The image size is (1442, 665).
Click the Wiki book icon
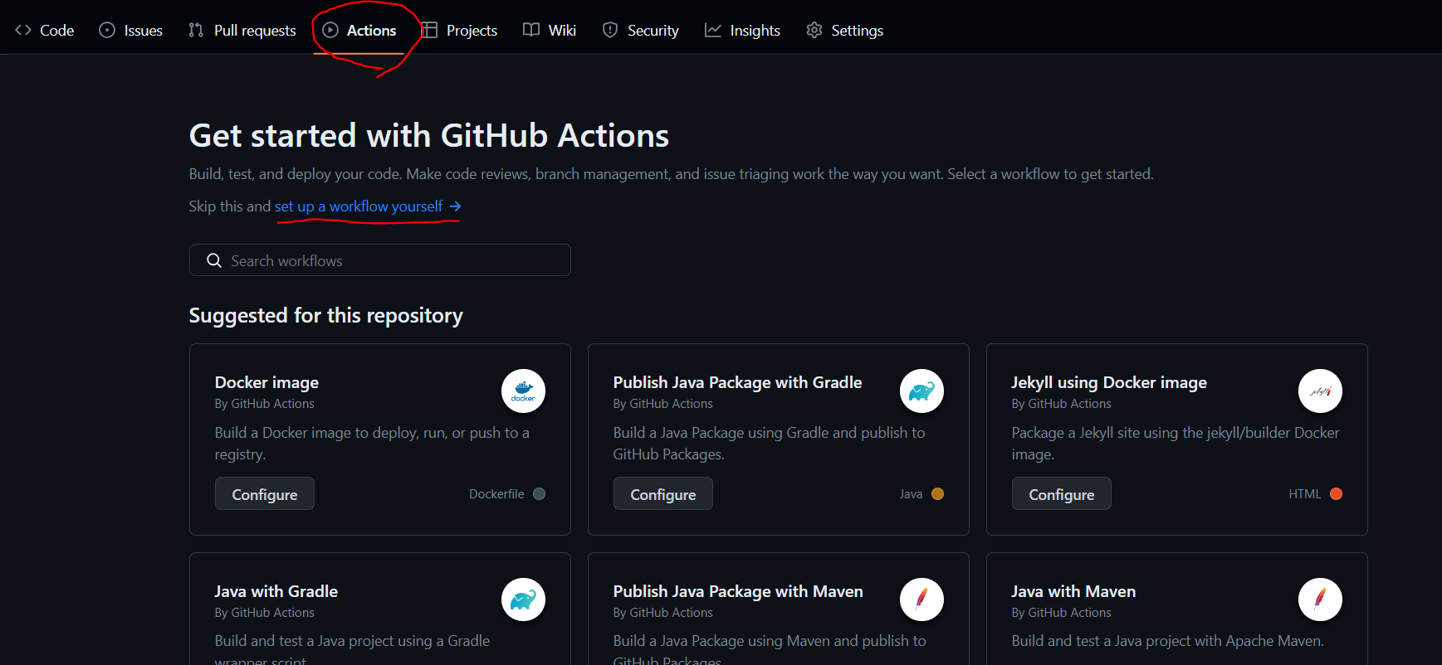(531, 31)
